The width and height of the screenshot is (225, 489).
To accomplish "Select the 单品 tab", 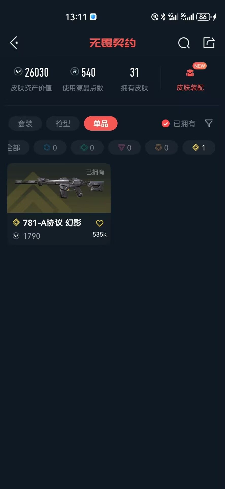I will 101,124.
